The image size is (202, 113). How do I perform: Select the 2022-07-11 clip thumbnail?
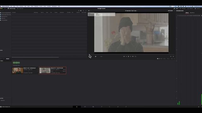coord(45,70)
